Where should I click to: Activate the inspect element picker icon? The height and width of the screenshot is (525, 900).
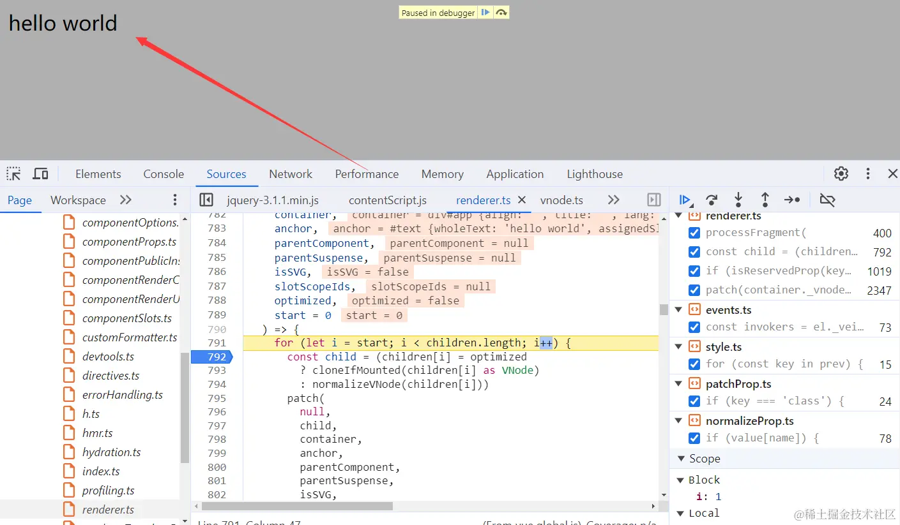click(13, 174)
